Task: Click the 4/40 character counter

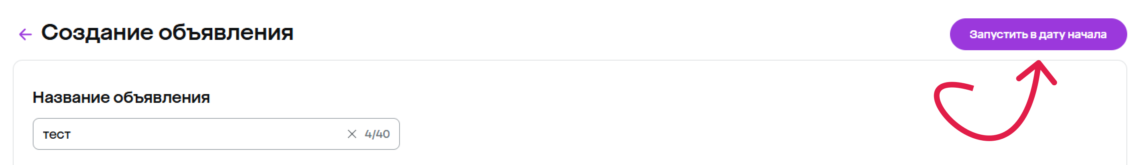Action: pos(377,134)
